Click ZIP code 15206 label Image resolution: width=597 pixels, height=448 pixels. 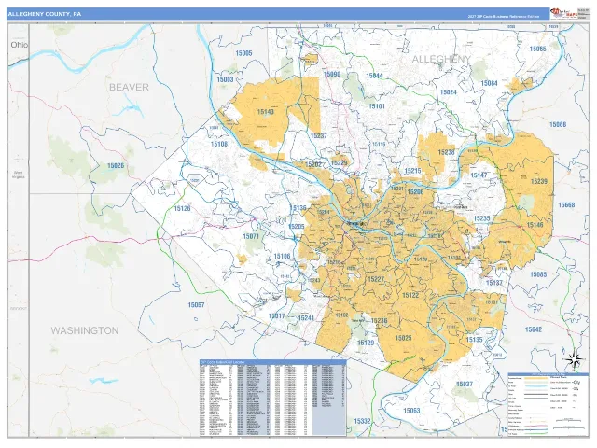(416, 192)
